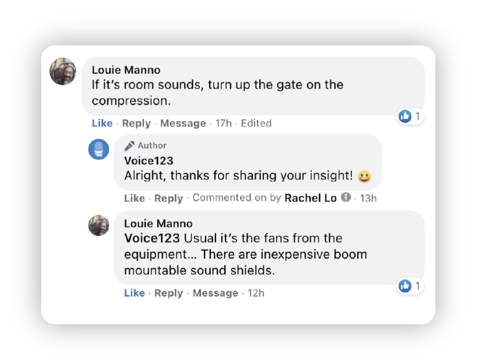Image resolution: width=477 pixels, height=363 pixels.
Task: Message Louie Manno from the top comment
Action: [x=183, y=123]
